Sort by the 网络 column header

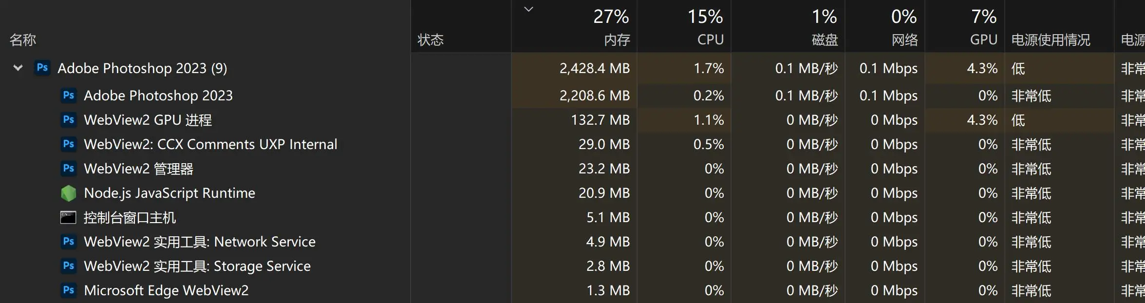point(904,40)
